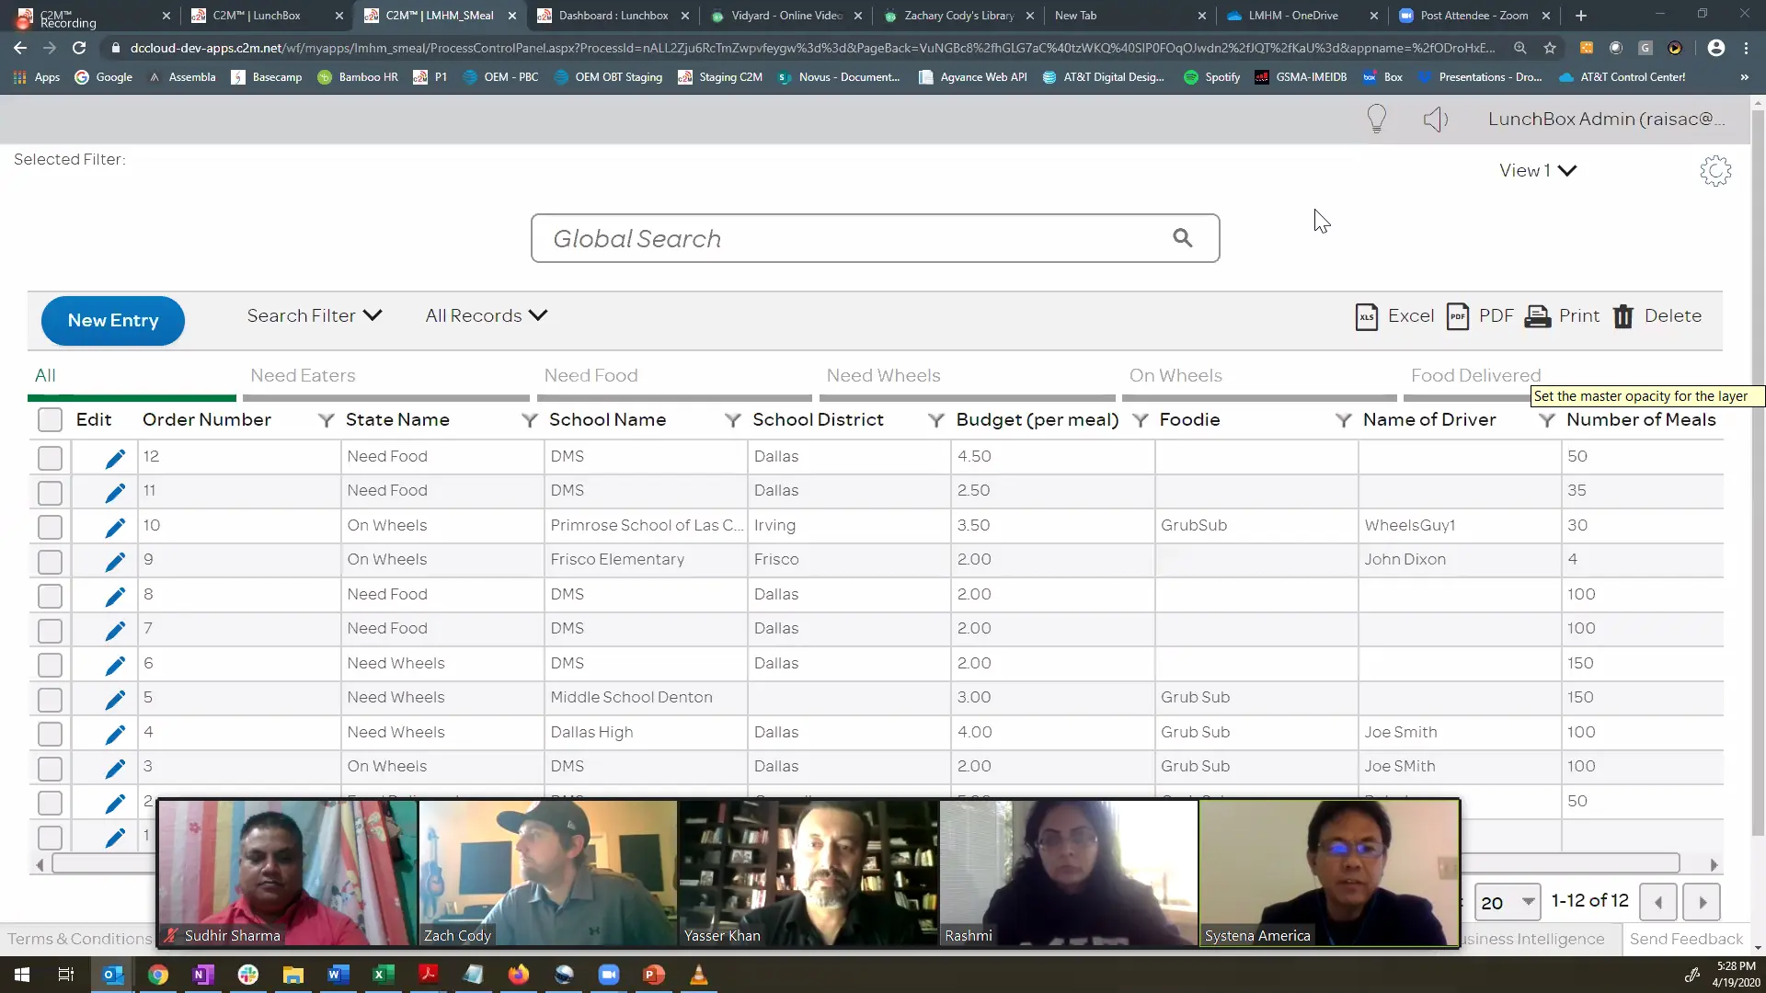Open the All Records dropdown

[486, 315]
